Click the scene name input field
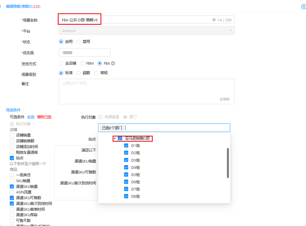Viewport: 306px width, 226px height. tap(147, 20)
